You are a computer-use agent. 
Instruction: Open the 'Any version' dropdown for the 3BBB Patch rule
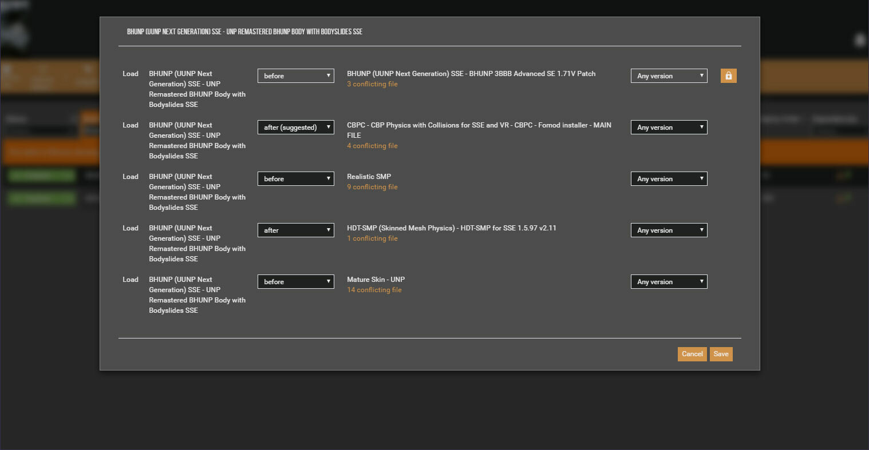(669, 75)
